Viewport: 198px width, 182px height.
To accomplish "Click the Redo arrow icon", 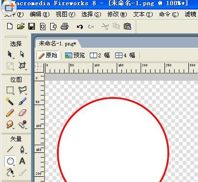I will tap(91, 27).
